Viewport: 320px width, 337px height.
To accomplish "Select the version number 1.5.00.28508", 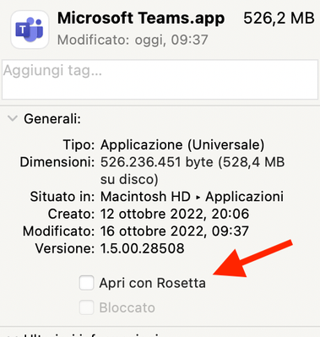I will click(143, 248).
